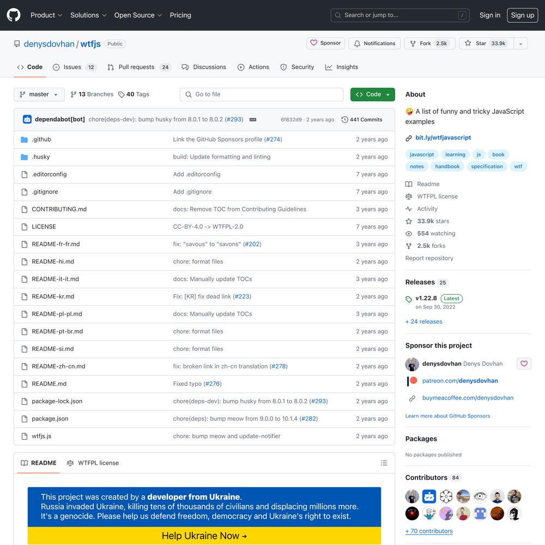
Task: Click the 13 Branches link
Action: (x=92, y=94)
